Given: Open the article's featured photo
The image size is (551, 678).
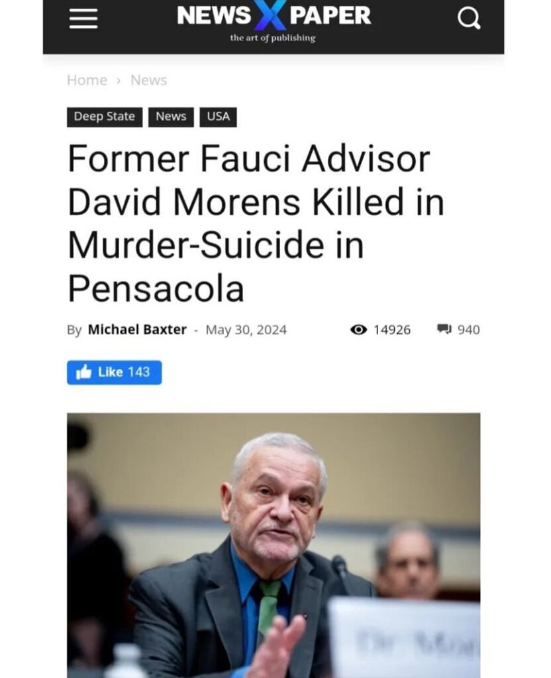Looking at the screenshot, I should coord(274,546).
